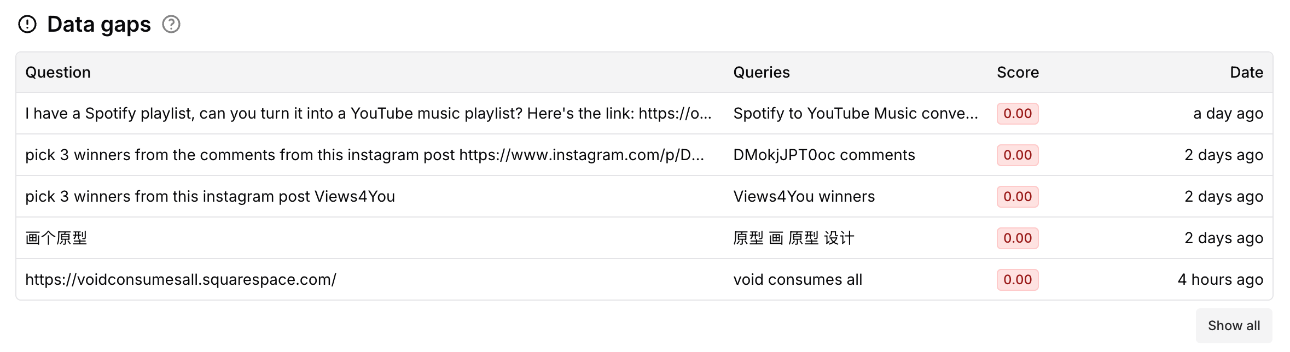The width and height of the screenshot is (1290, 352).
Task: Open the Instagram comments winners question
Action: coord(364,155)
